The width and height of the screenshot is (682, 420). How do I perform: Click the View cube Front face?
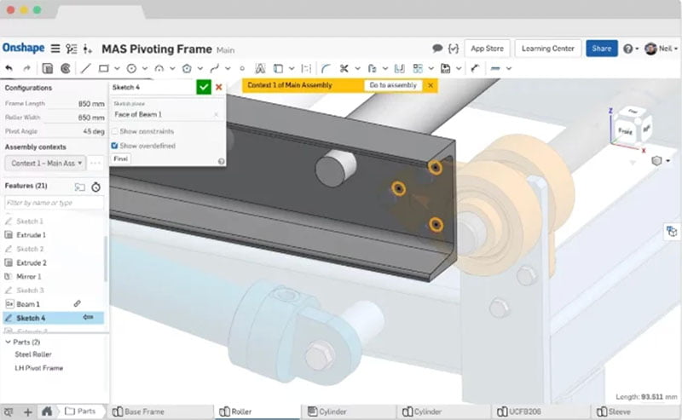(625, 130)
